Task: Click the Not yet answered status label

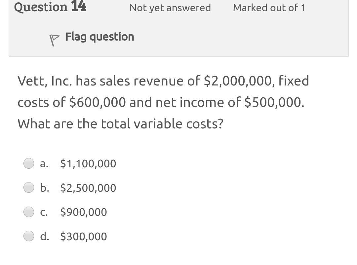Action: pyautogui.click(x=170, y=8)
